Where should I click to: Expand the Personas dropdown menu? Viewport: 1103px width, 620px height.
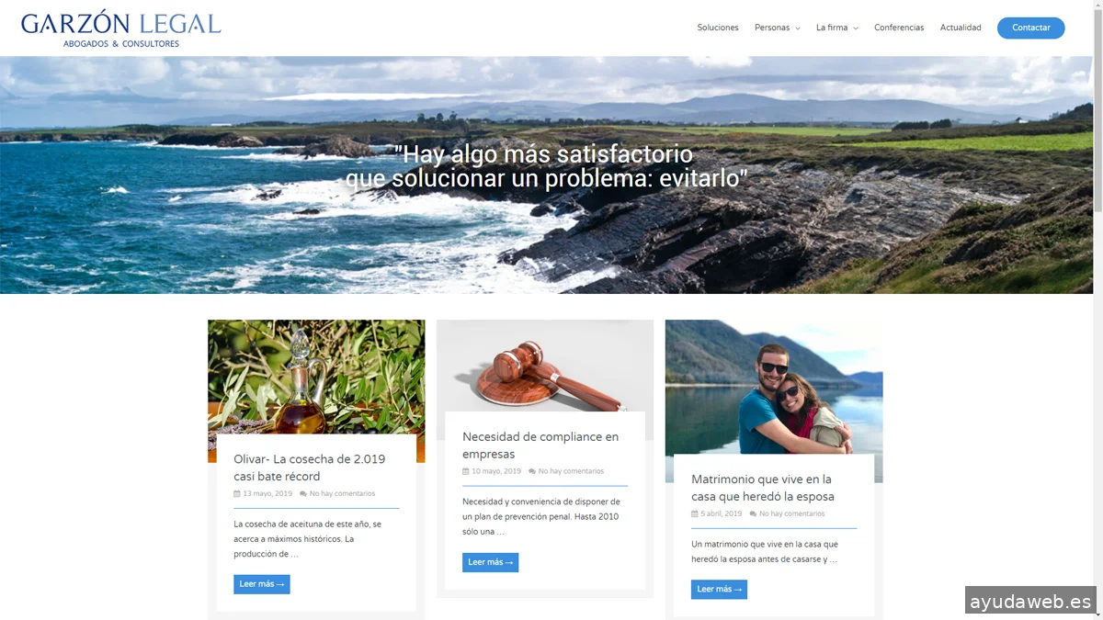pyautogui.click(x=777, y=28)
